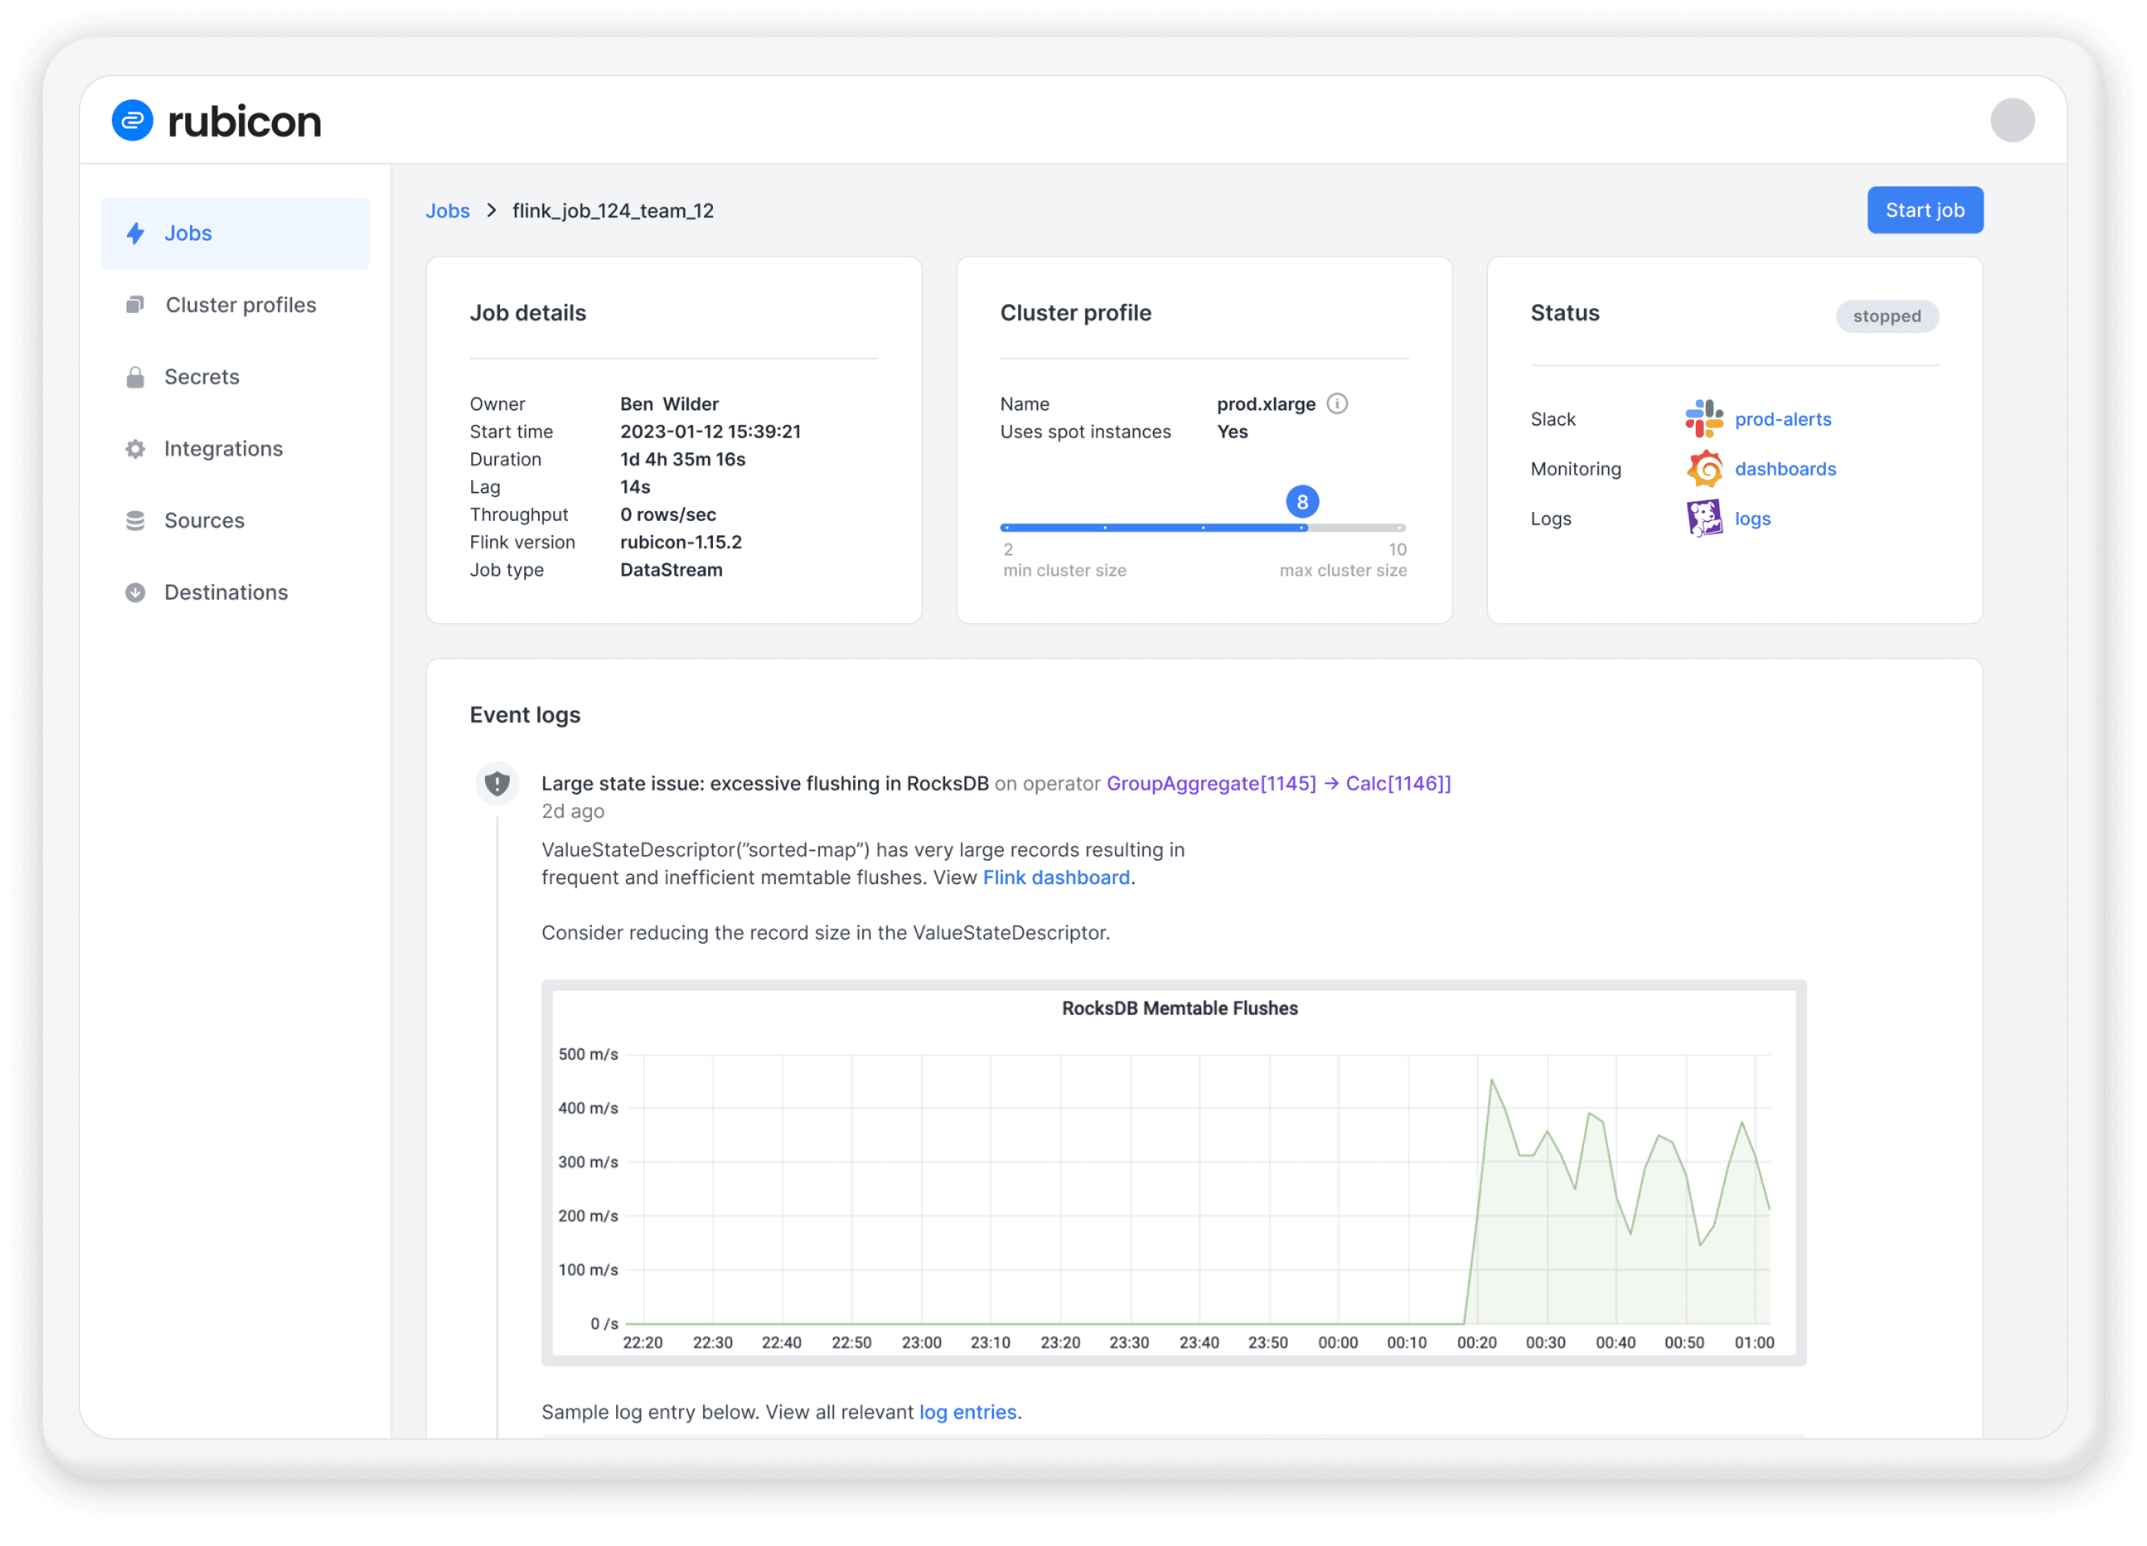2147x1546 pixels.
Task: Click the Slack logo icon
Action: 1704,419
